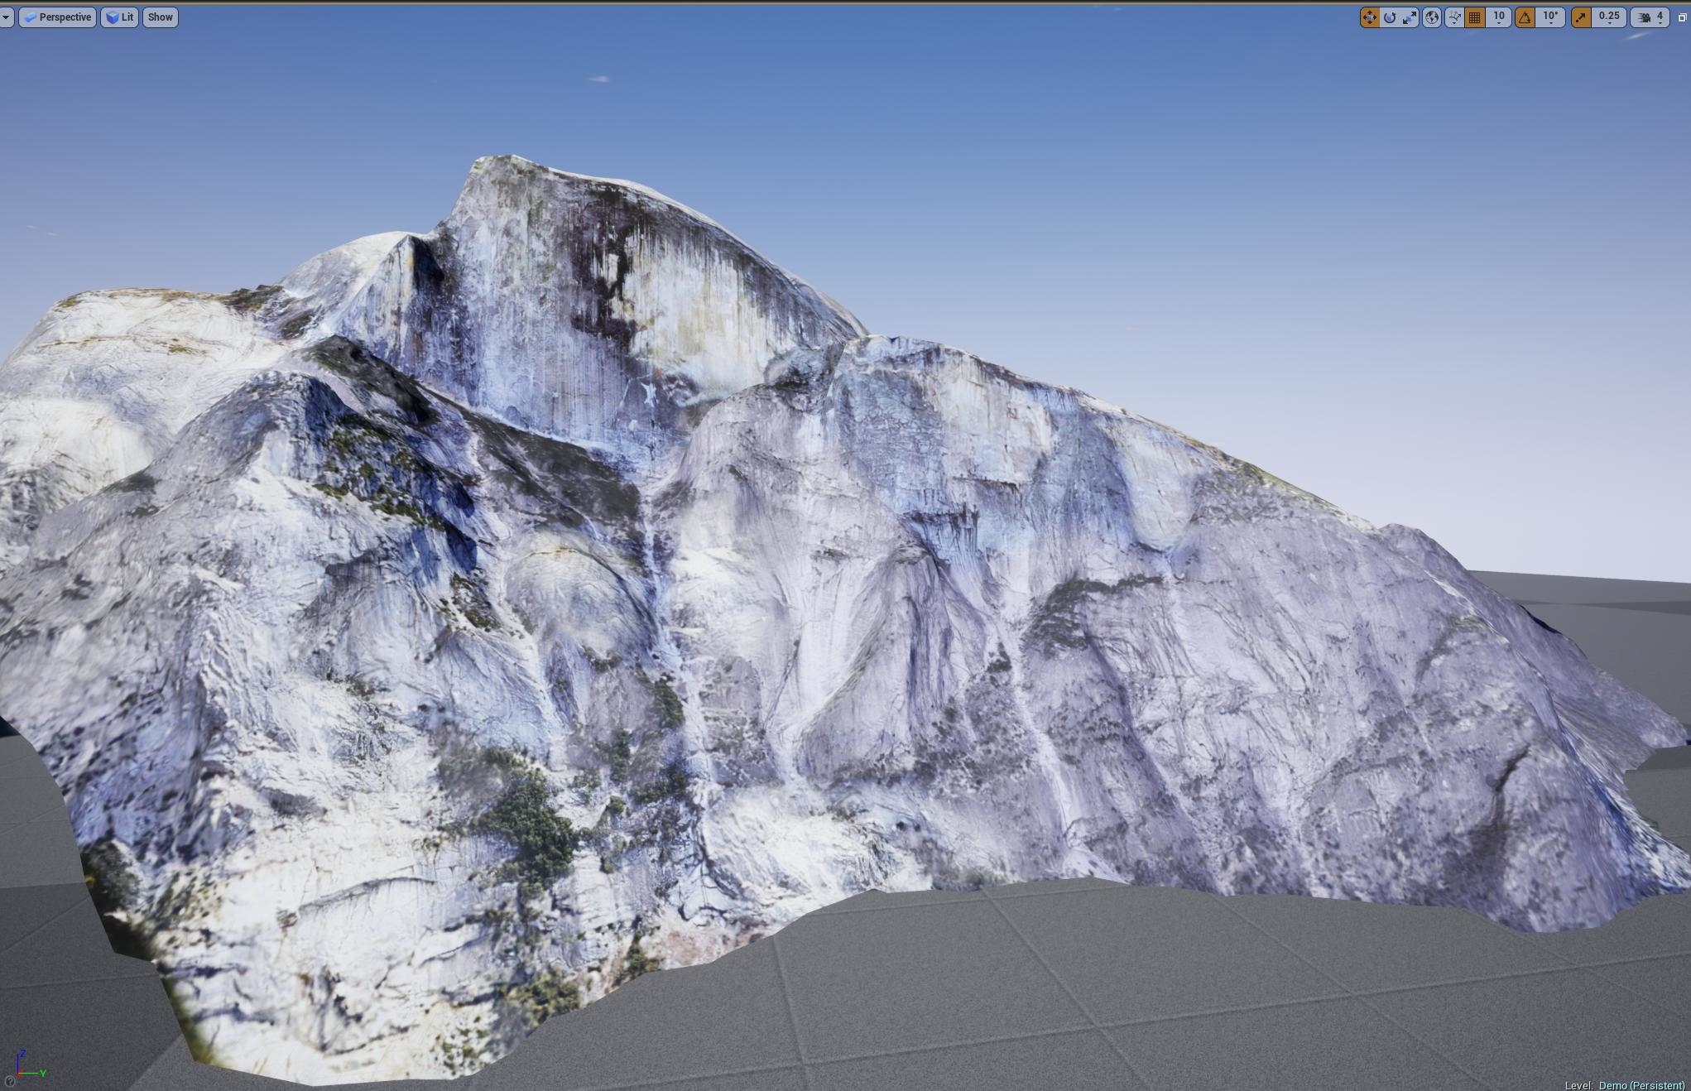Viewport: 1691px width, 1091px height.
Task: Click the camera speed control icon
Action: coord(1644,17)
